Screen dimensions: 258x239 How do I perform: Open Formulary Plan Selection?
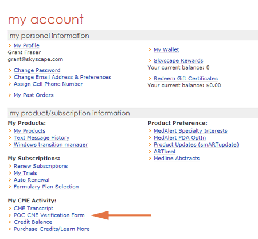(46, 187)
